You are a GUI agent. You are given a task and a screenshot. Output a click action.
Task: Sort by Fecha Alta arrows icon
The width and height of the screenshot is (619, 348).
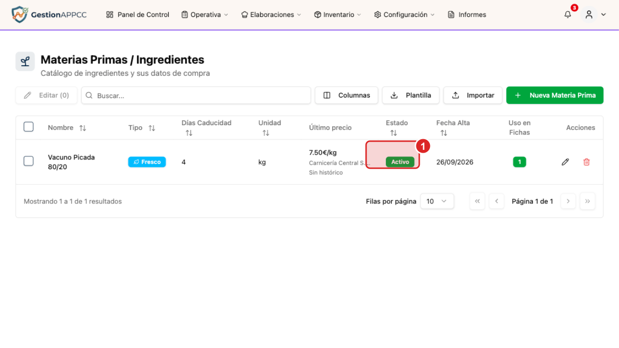pos(444,133)
